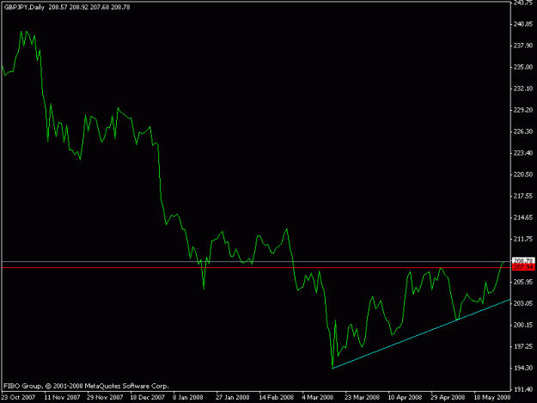Click the 237.90 price scale label

[523, 46]
